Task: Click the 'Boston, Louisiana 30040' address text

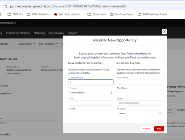Action: pyautogui.click(x=19, y=70)
